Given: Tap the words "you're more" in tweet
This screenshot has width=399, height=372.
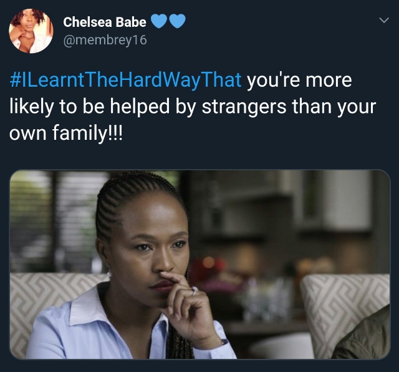Looking at the screenshot, I should tap(299, 80).
